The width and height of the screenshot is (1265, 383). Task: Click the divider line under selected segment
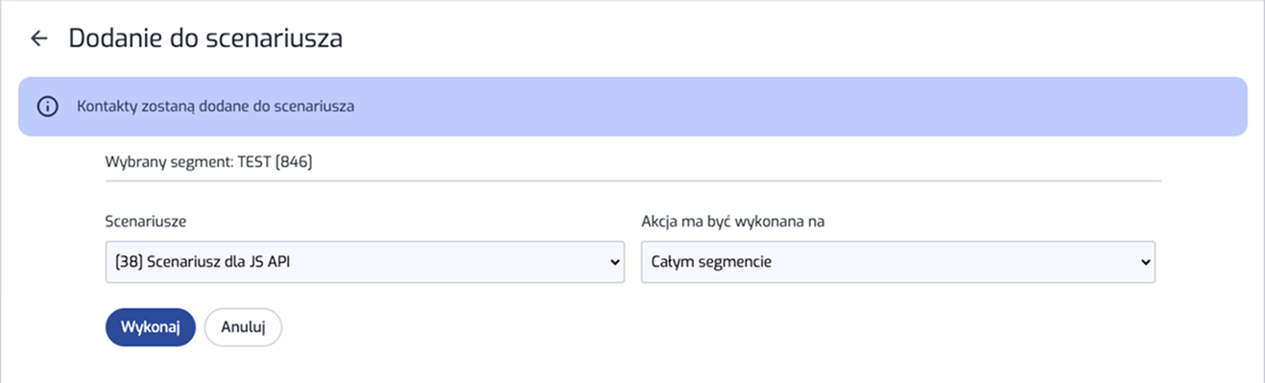coord(633,180)
